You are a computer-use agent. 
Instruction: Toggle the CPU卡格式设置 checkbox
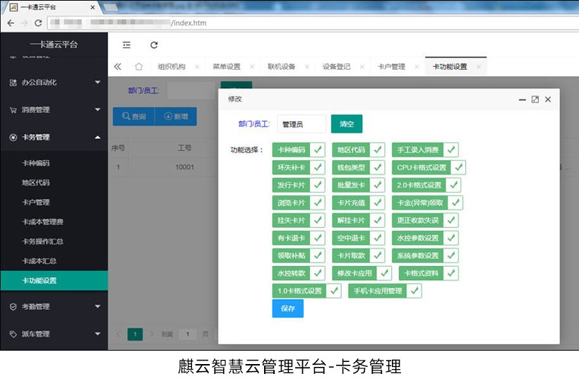pos(458,167)
